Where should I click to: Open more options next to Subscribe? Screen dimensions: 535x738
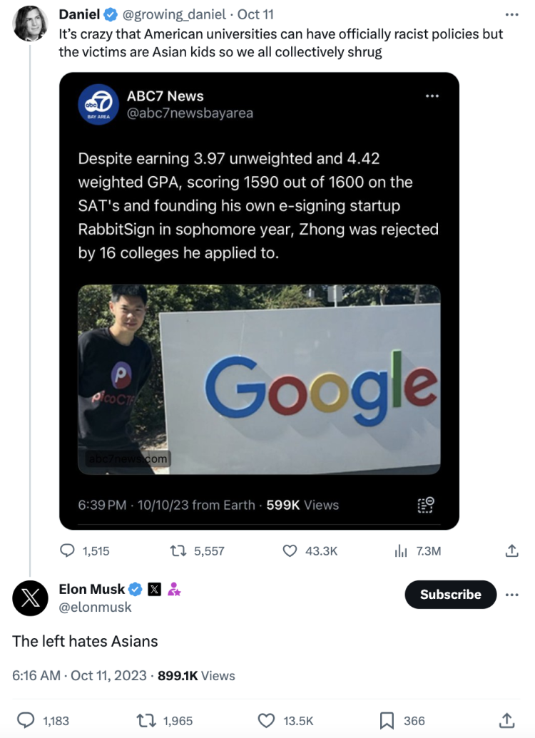[511, 594]
